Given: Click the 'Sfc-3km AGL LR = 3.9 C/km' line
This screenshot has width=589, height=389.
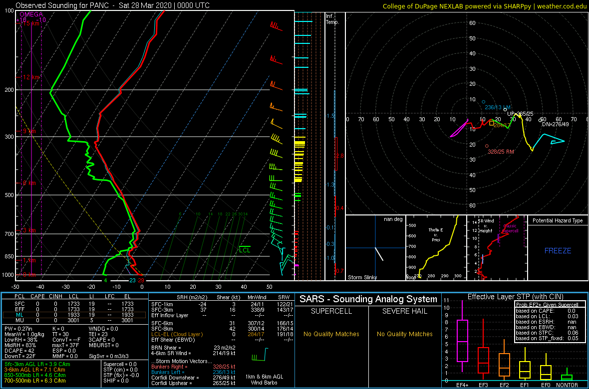Looking at the screenshot, I should [x=37, y=365].
